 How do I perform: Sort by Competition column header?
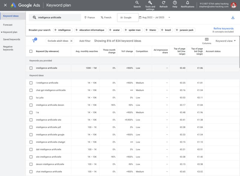pos(142,51)
